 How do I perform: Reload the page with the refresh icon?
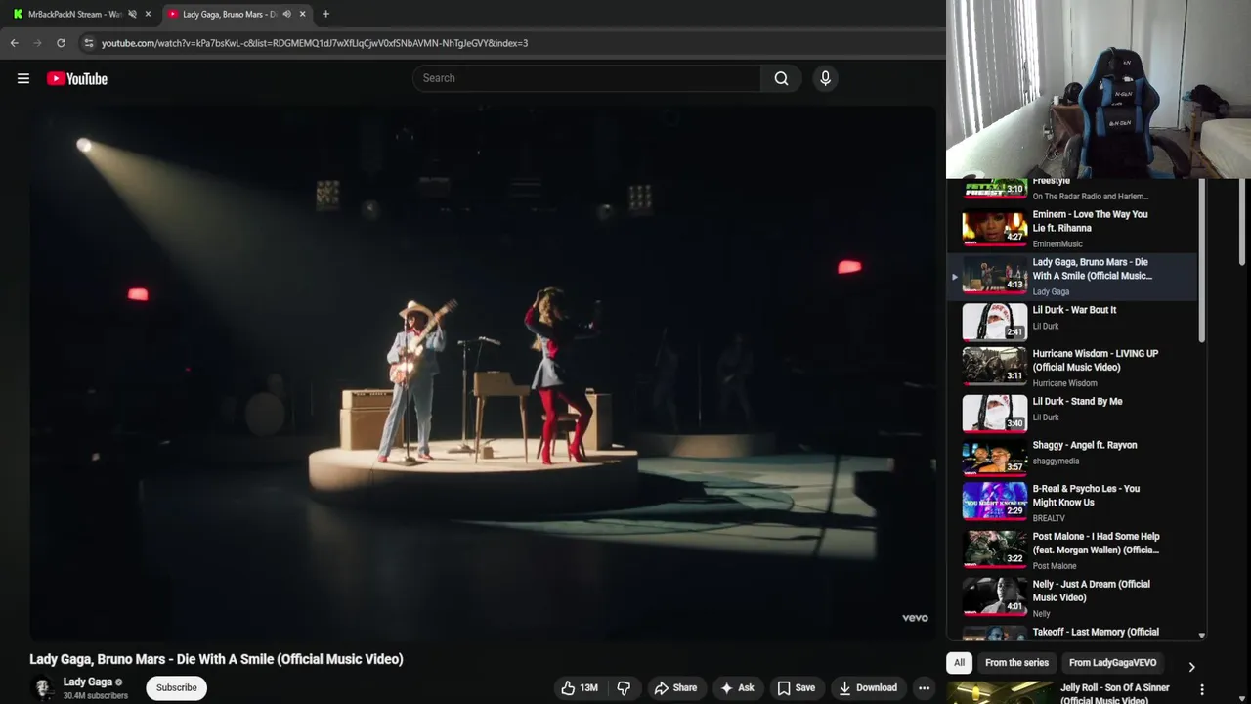pos(61,43)
